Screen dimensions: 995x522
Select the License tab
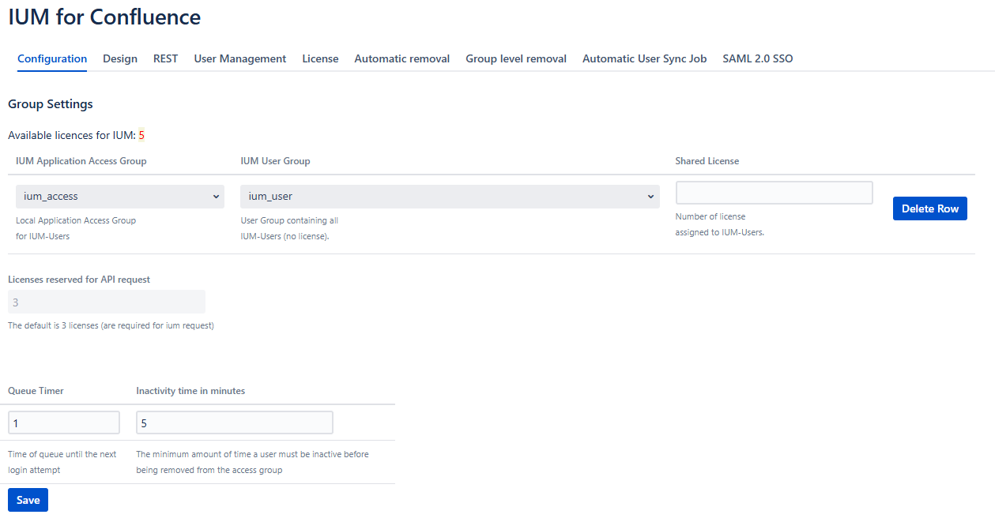point(320,58)
